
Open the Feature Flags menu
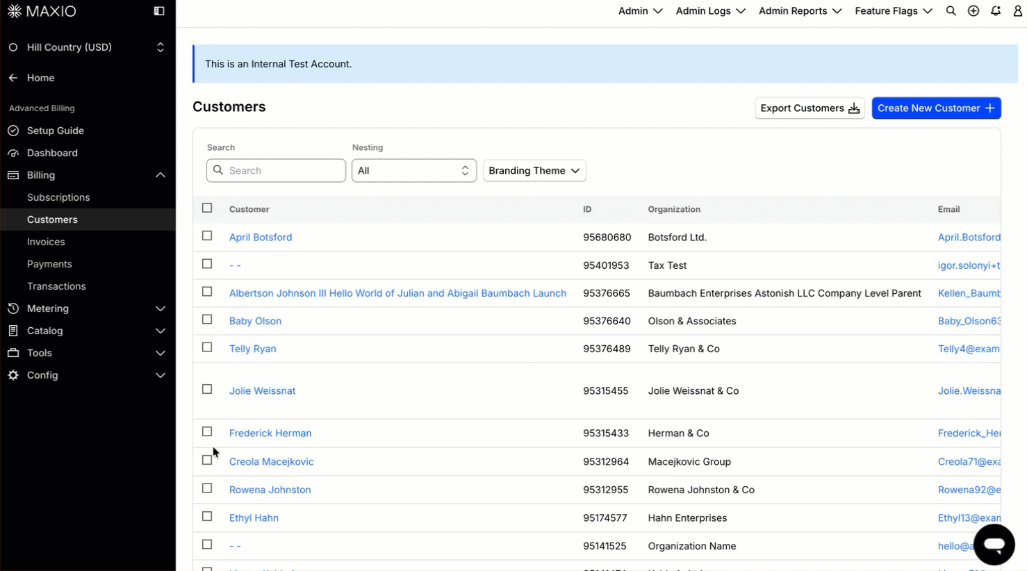893,11
